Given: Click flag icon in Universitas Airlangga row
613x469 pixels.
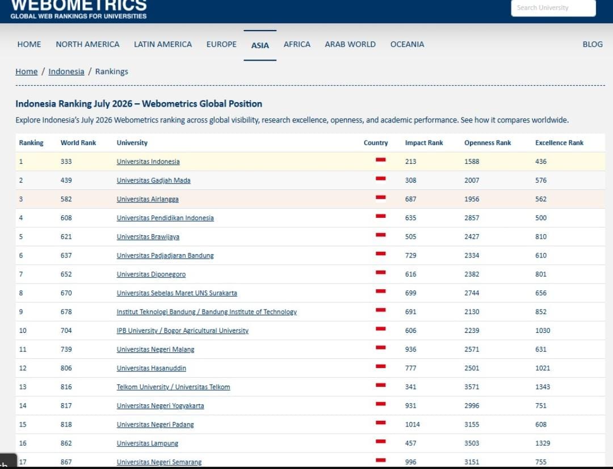Looking at the screenshot, I should [381, 197].
